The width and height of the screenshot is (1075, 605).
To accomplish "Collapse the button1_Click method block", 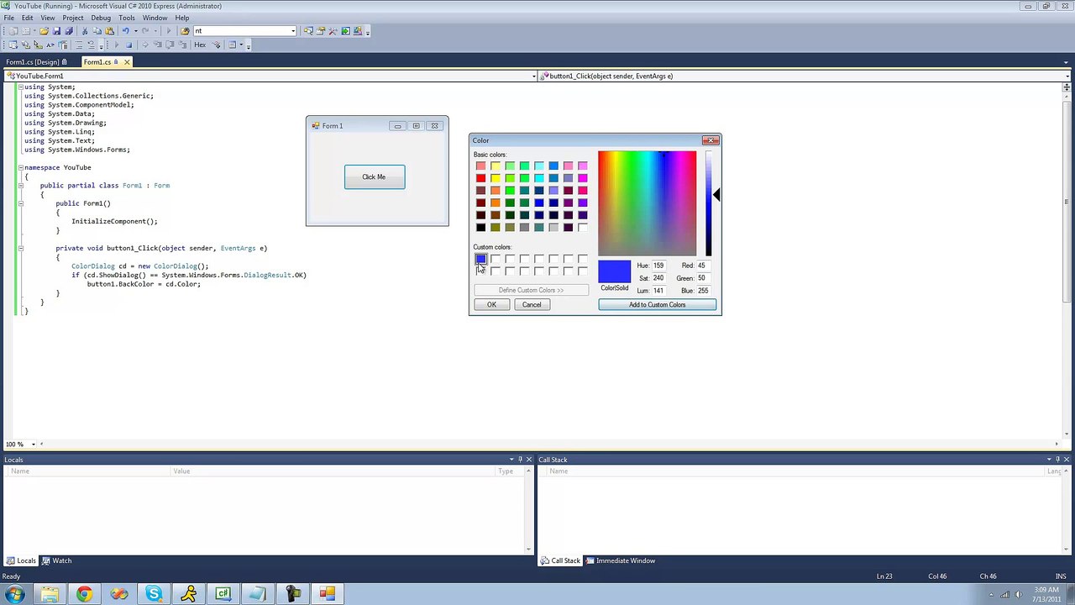I will (21, 248).
